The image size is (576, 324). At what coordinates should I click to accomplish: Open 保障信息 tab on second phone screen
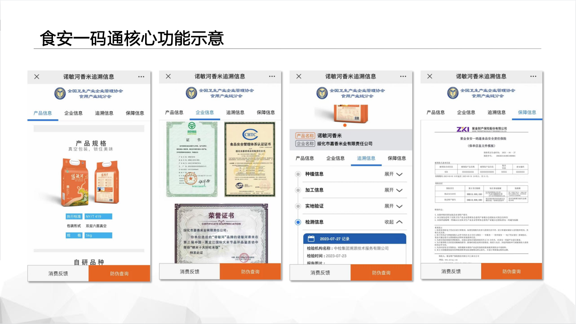(266, 113)
